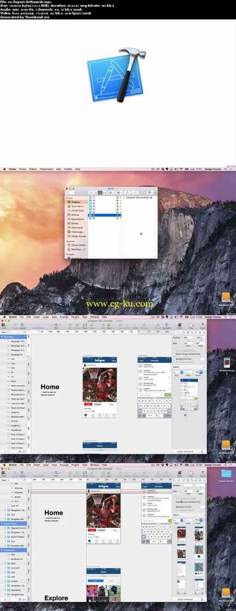
Task: Switch Finder window to icon view
Action: coord(91,192)
